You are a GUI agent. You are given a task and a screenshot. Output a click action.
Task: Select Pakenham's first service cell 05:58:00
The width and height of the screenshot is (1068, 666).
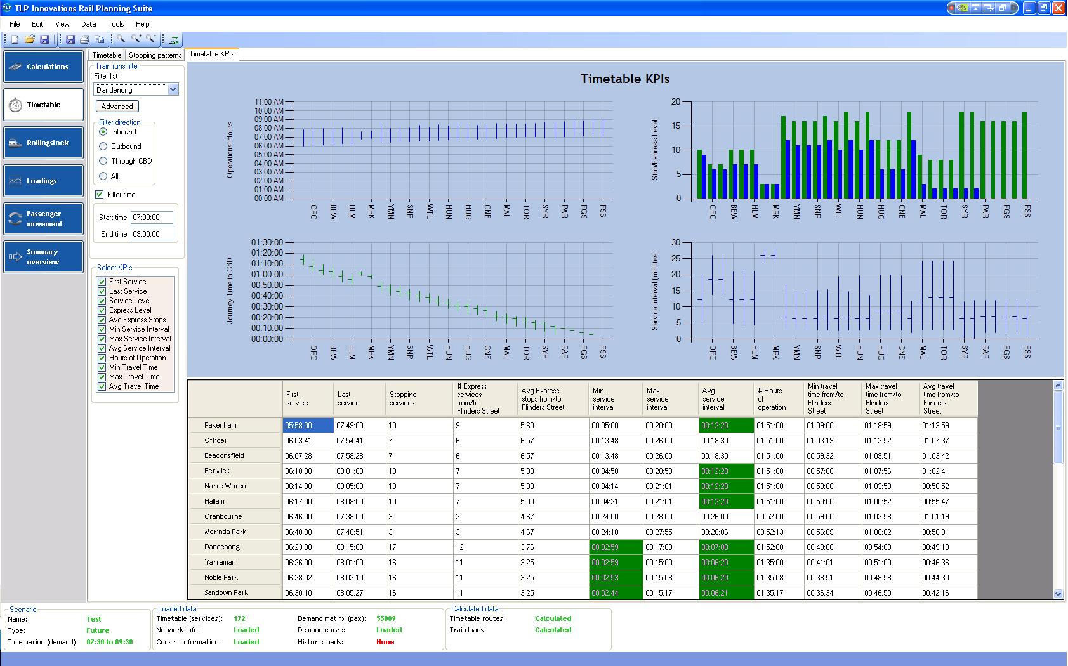308,425
